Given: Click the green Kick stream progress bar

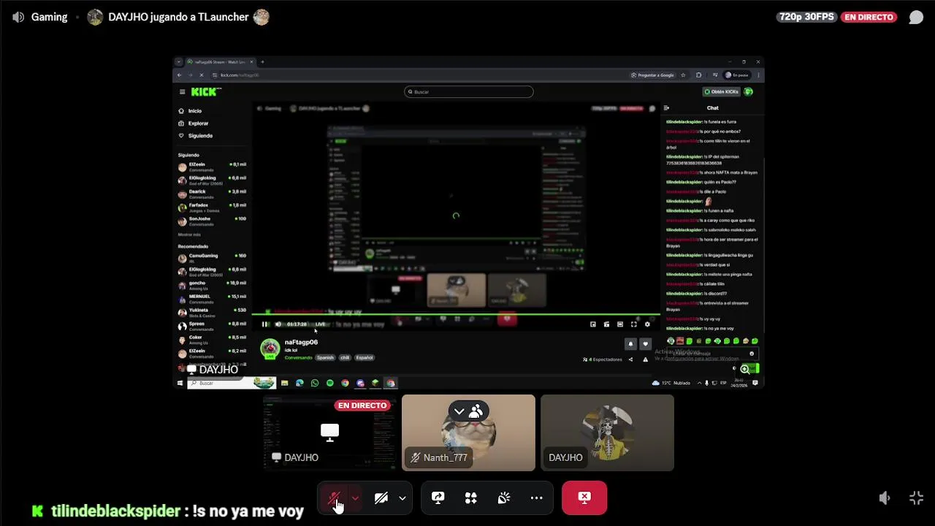Looking at the screenshot, I should (x=456, y=316).
